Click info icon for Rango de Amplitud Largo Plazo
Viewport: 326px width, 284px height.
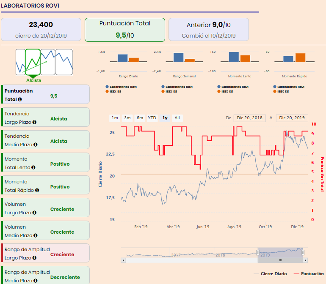point(34,258)
